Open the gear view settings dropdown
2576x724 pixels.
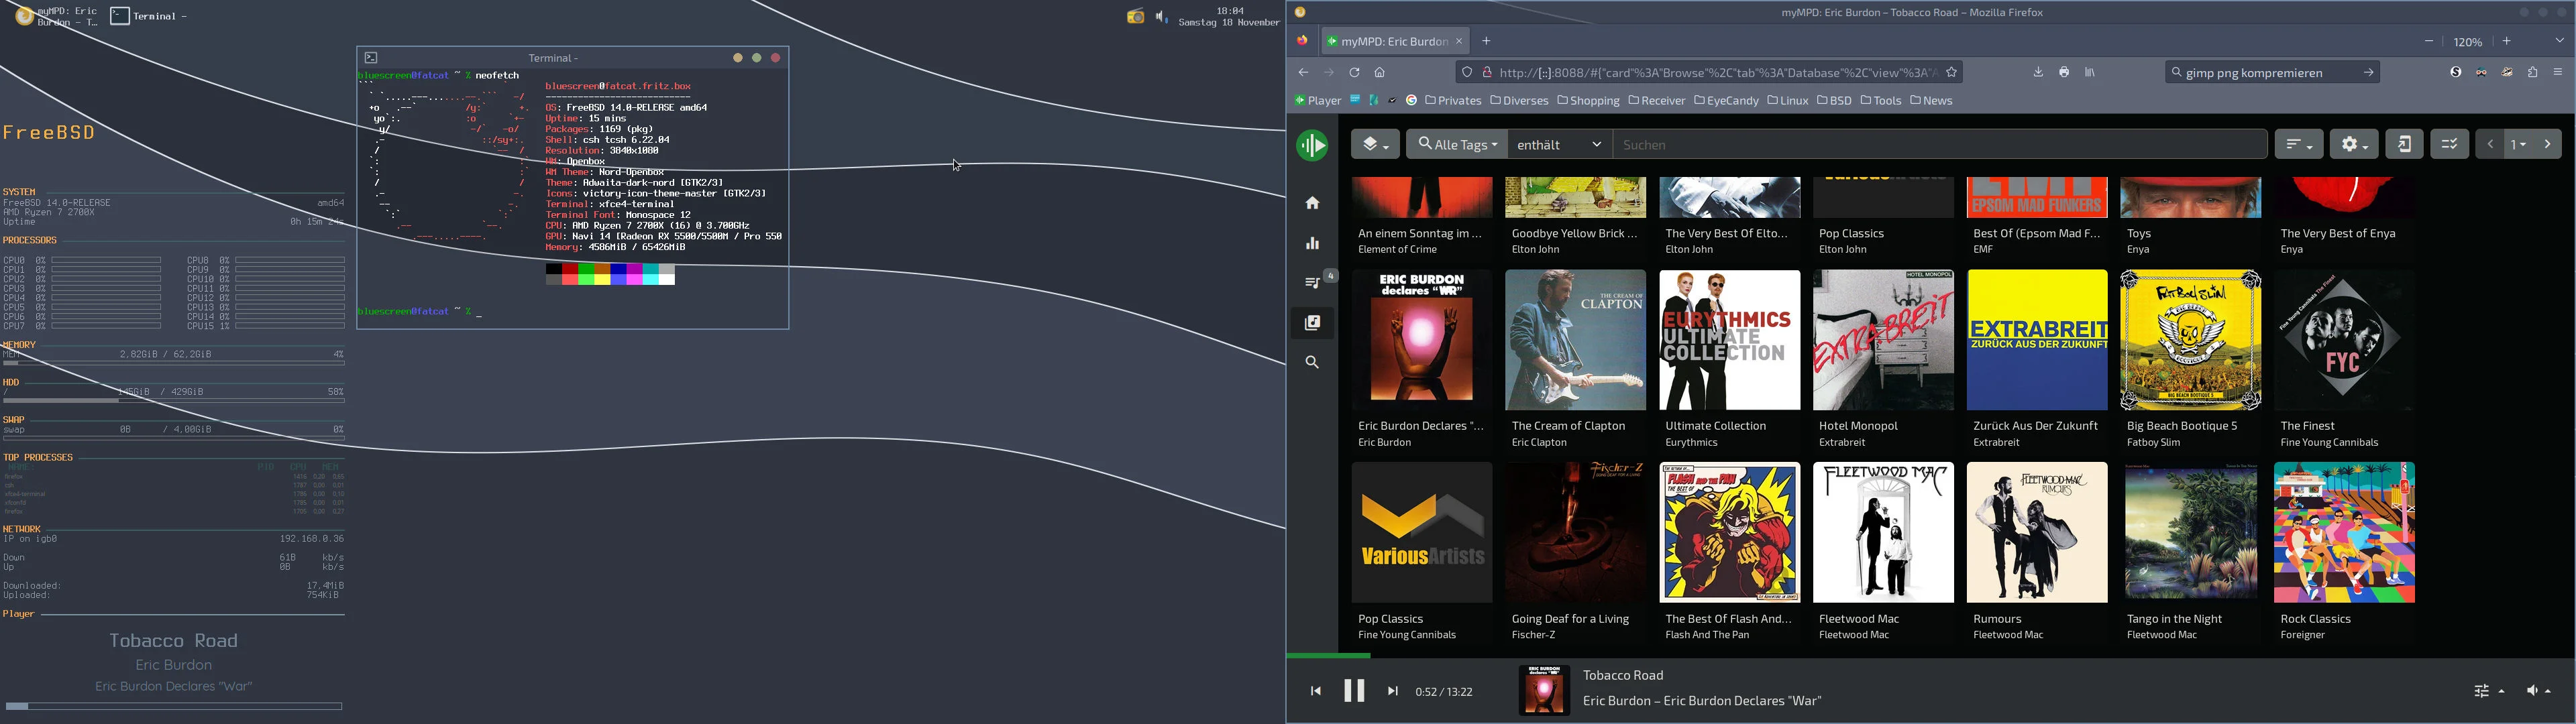pos(2354,145)
